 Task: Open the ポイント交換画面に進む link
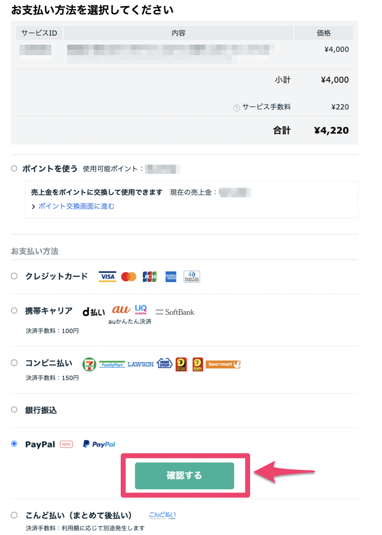coord(76,206)
